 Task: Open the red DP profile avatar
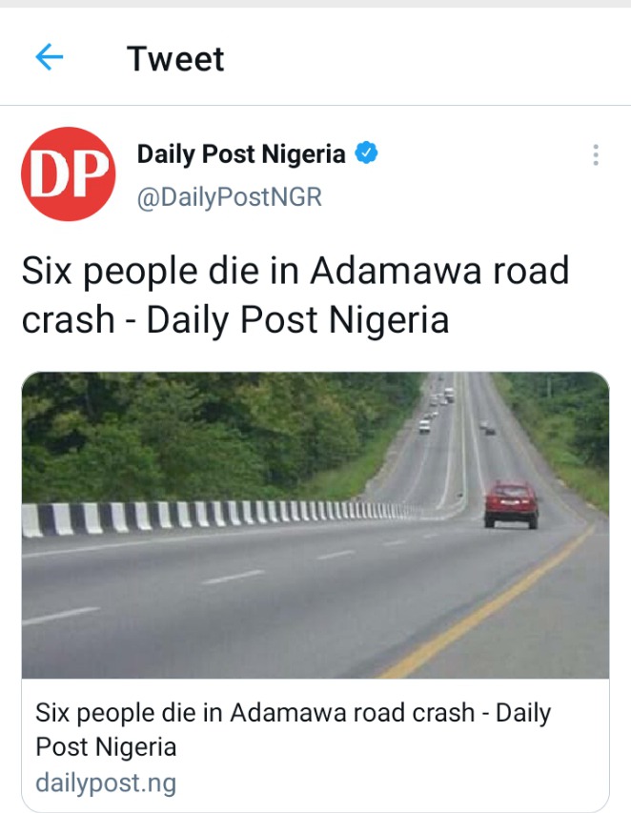pos(69,173)
